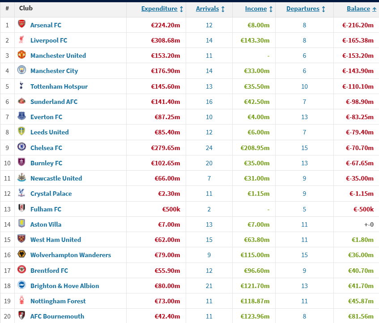Open the Leeds United club link
The width and height of the screenshot is (379, 323).
50,132
